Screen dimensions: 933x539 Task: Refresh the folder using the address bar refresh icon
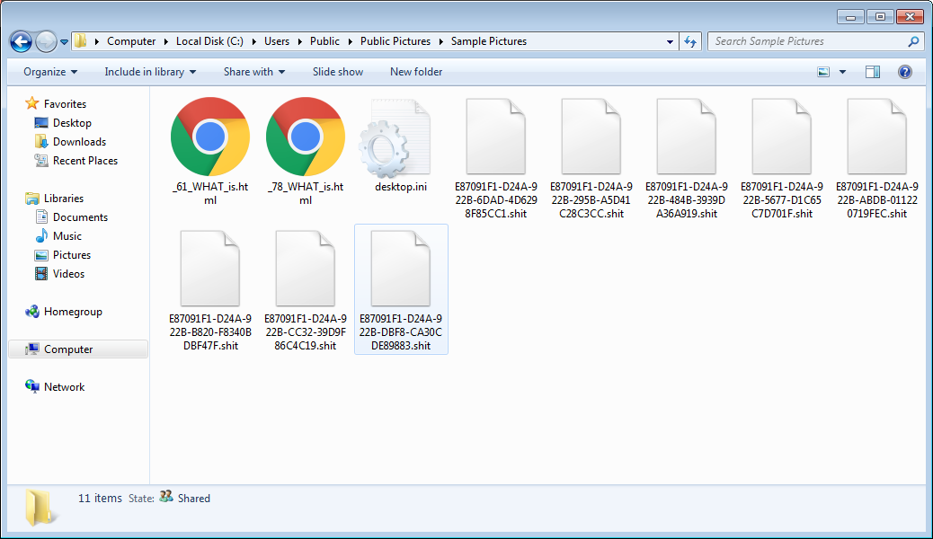point(690,41)
